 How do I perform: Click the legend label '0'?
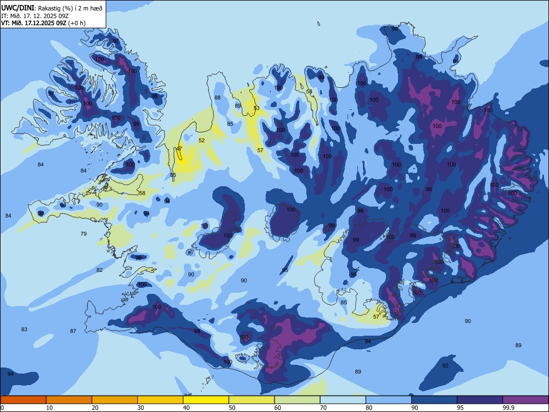pyautogui.click(x=2, y=408)
